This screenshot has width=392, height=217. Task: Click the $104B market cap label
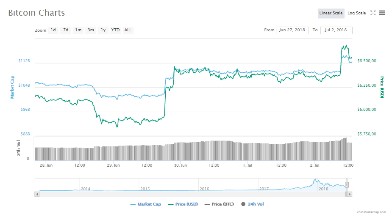(x=24, y=85)
